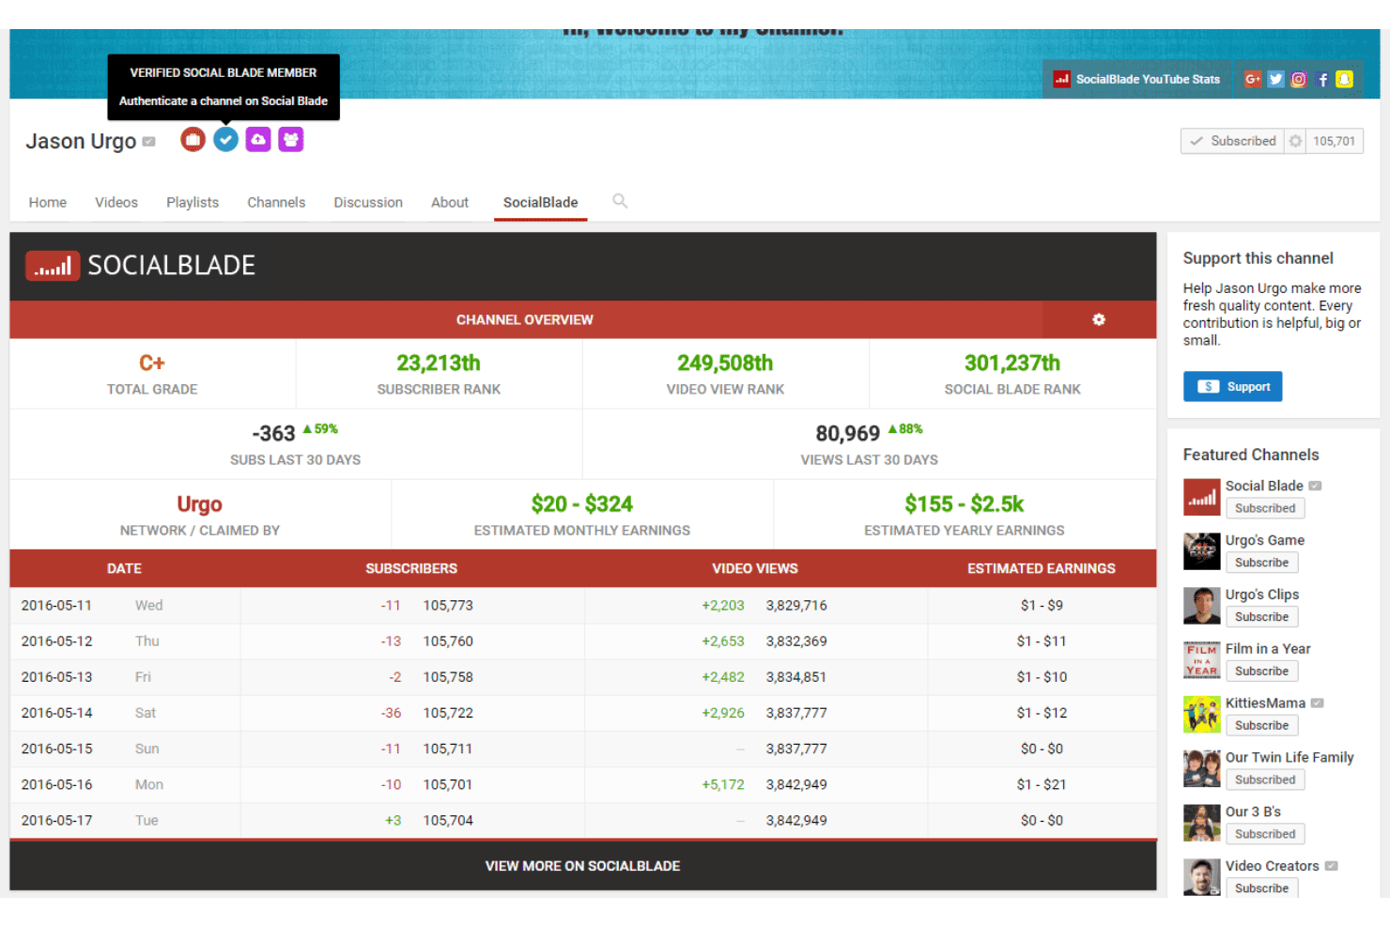
Task: Open the Google Plus social icon
Action: [x=1253, y=80]
